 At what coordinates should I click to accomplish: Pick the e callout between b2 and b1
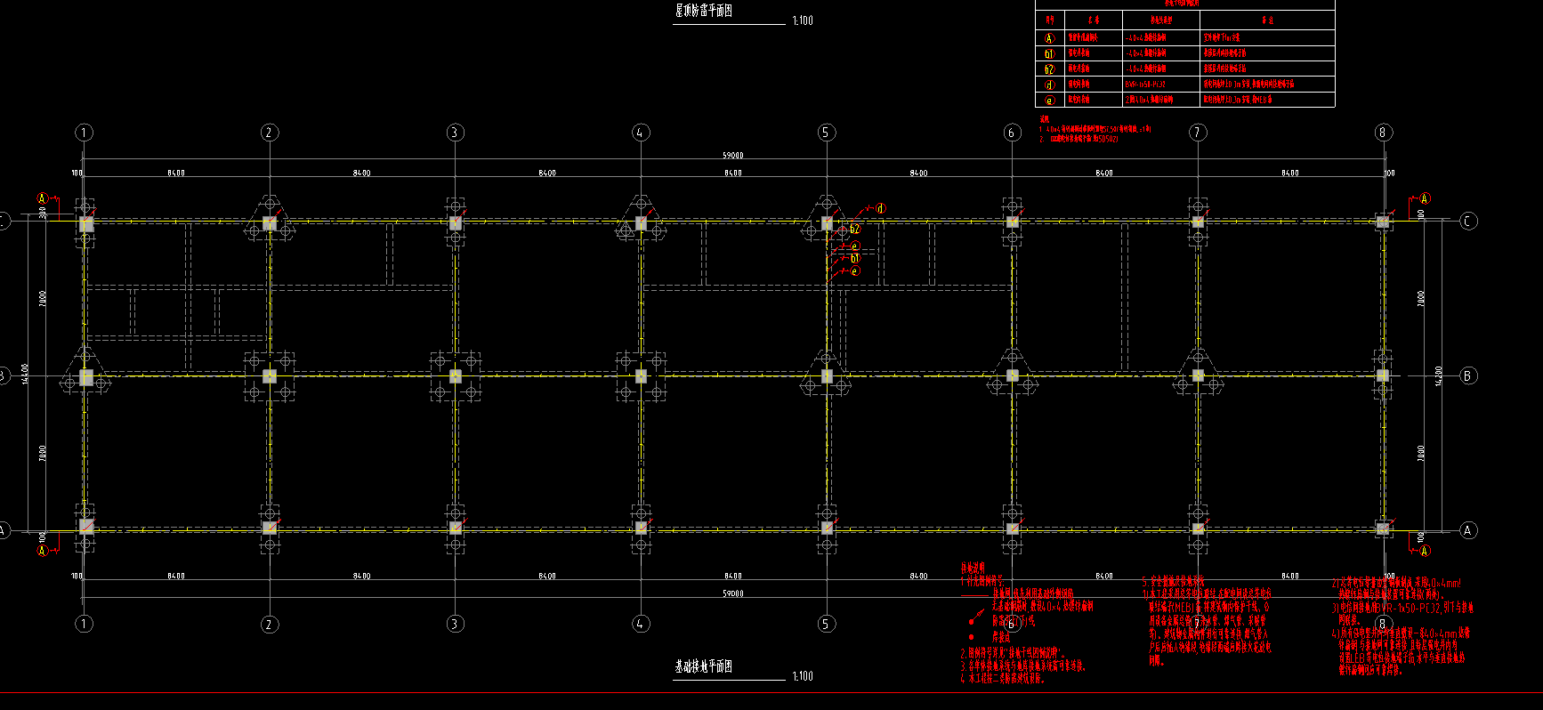coord(855,246)
